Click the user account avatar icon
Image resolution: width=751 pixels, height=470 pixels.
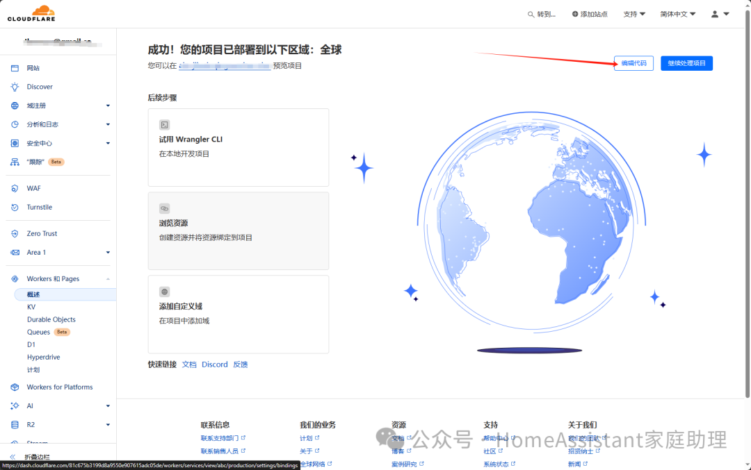(715, 14)
